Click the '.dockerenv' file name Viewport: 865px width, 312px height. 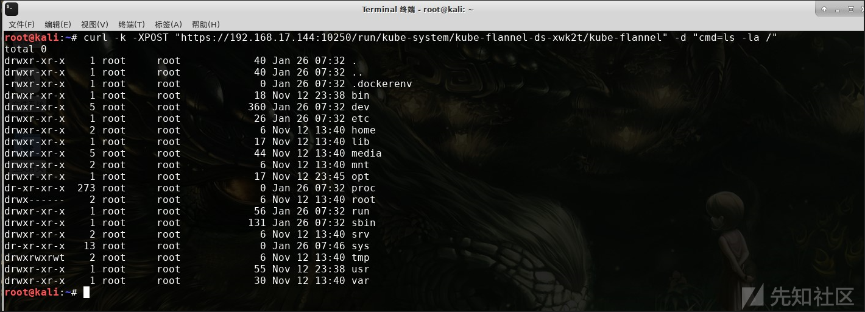[x=382, y=84]
